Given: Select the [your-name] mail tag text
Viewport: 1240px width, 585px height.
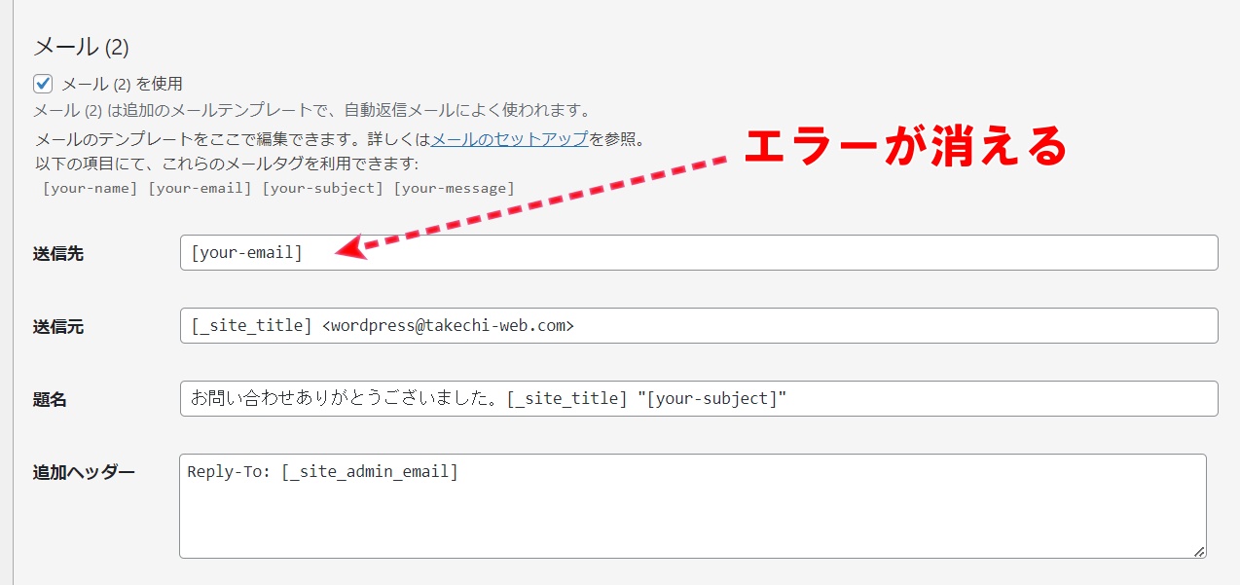Looking at the screenshot, I should (91, 188).
